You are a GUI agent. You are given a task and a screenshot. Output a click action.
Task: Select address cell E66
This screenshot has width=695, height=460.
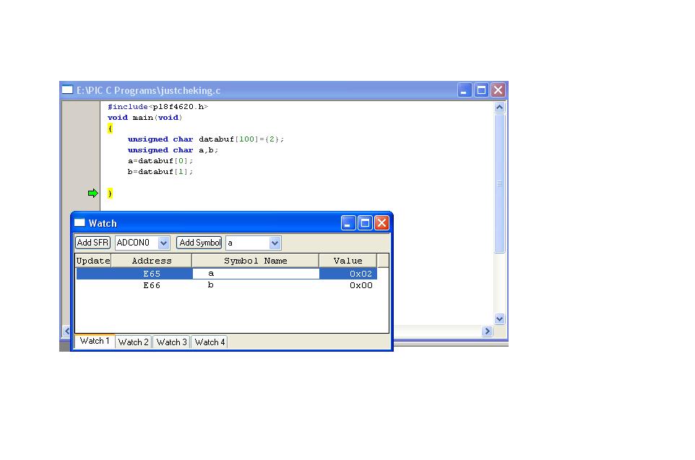click(152, 285)
